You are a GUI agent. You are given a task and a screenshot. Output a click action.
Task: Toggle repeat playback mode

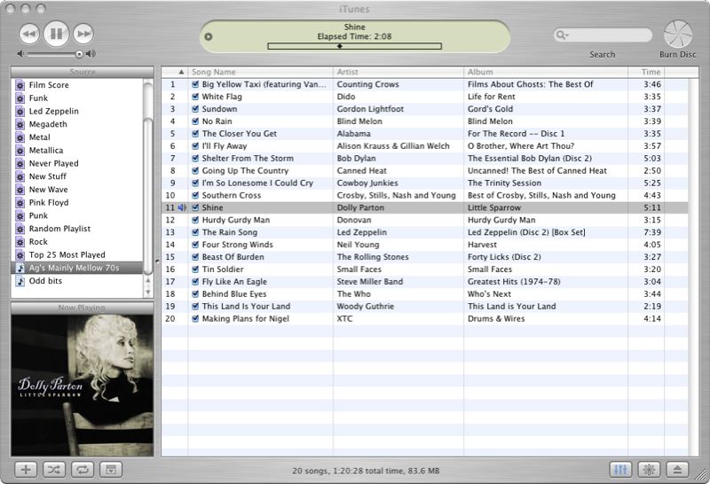[x=83, y=470]
